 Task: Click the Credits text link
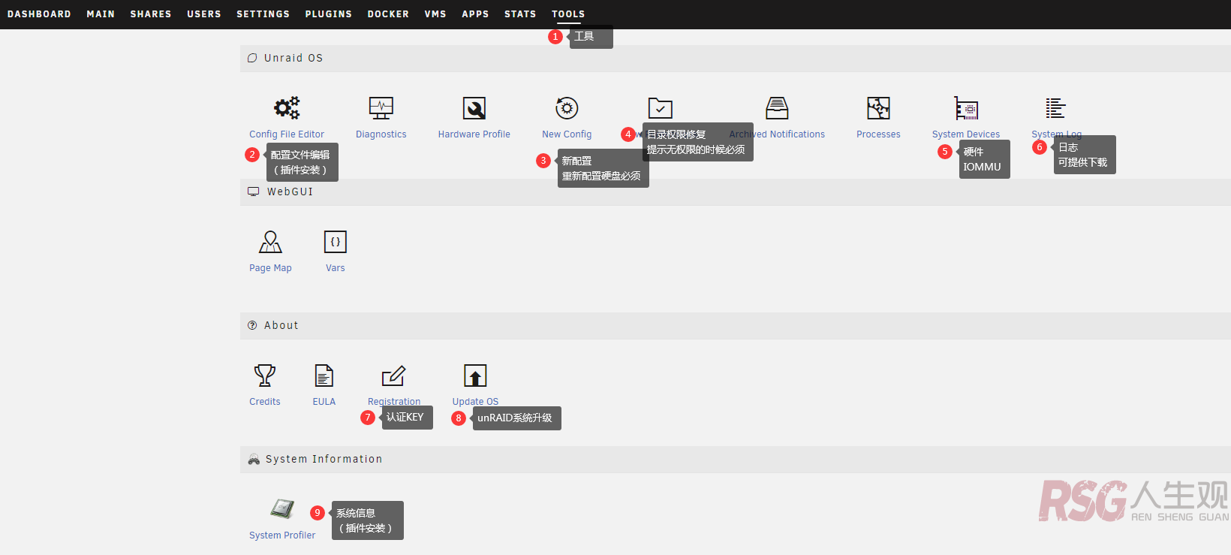click(265, 402)
